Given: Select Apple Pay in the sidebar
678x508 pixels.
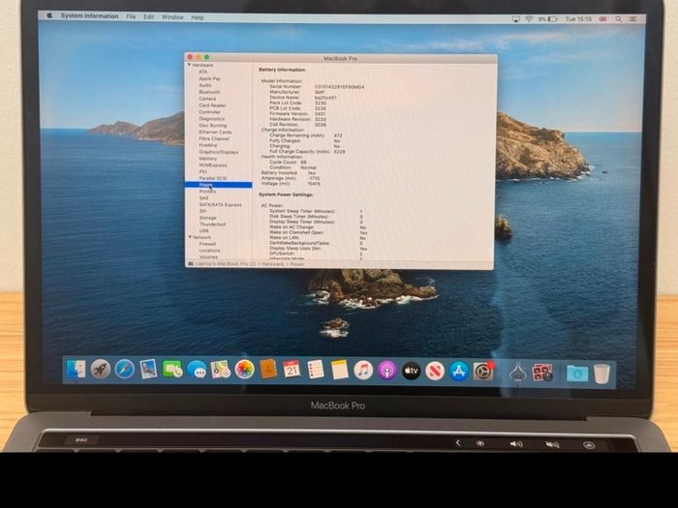Looking at the screenshot, I should tap(210, 78).
